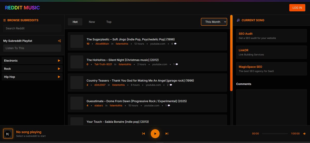
Task: Click the hamburger icon next to Browse Subreddits
Action: (x=4, y=20)
